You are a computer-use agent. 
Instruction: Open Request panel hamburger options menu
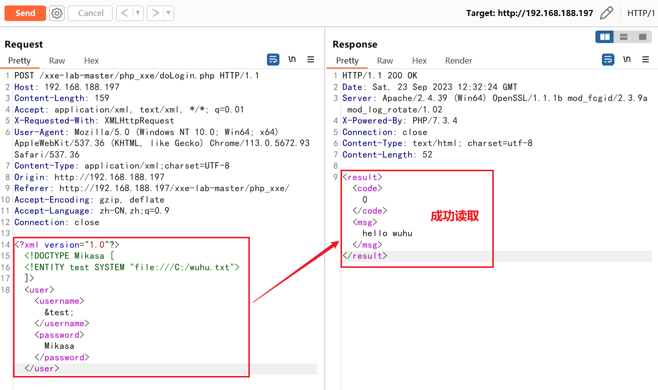(310, 60)
